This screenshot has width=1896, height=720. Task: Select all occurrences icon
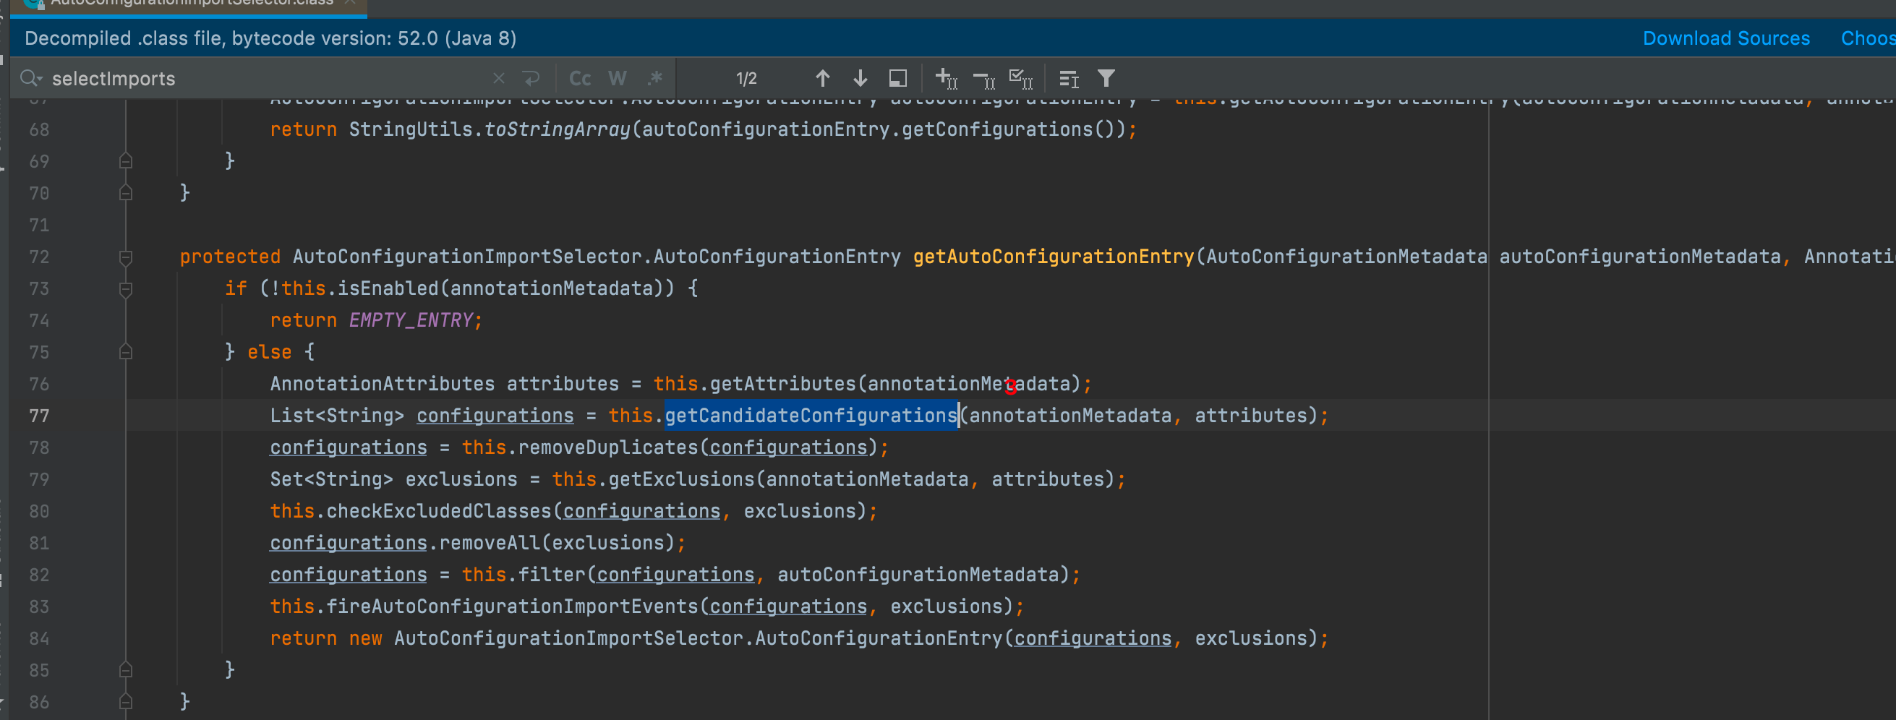[1021, 79]
